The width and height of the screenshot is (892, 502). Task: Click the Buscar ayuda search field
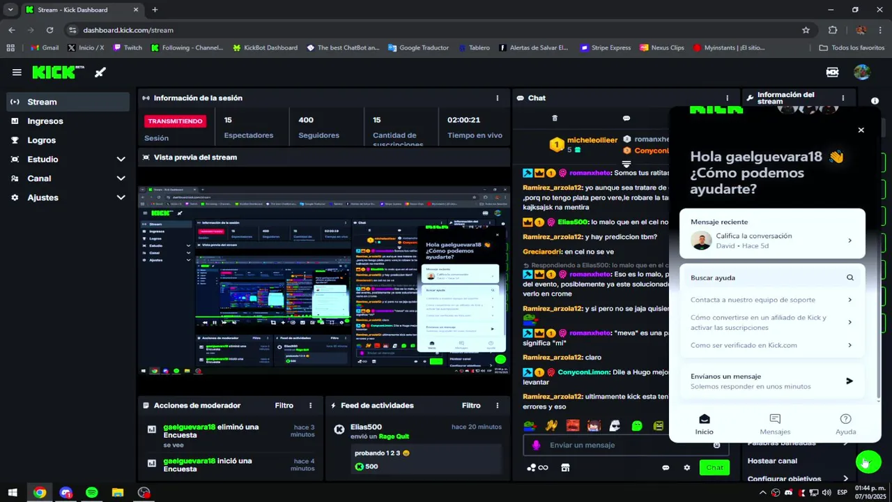point(772,277)
